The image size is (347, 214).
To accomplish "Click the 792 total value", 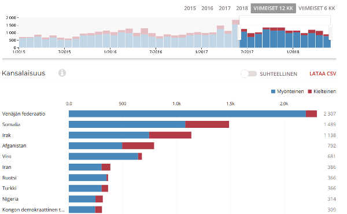I will [331, 146].
